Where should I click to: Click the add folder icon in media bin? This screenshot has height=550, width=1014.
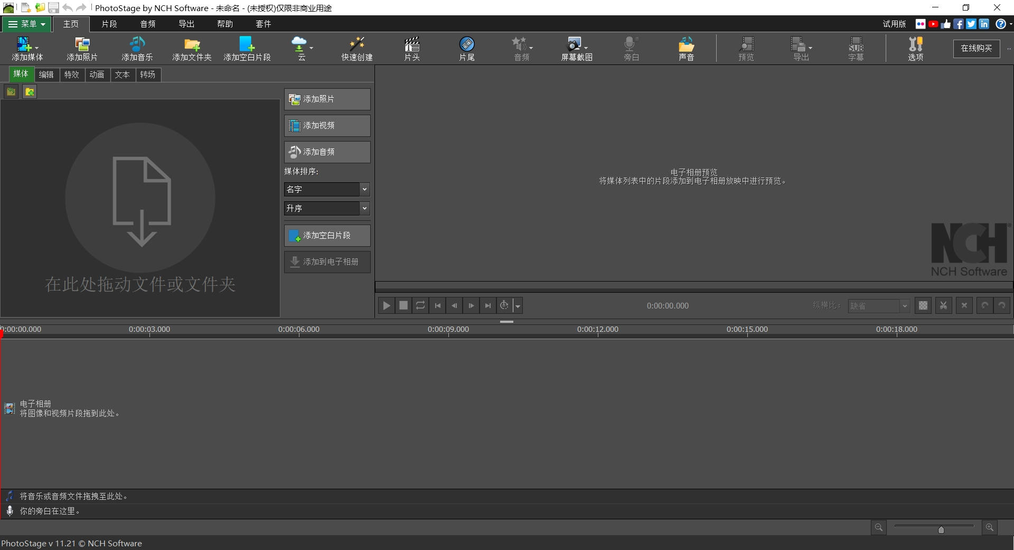pyautogui.click(x=30, y=92)
